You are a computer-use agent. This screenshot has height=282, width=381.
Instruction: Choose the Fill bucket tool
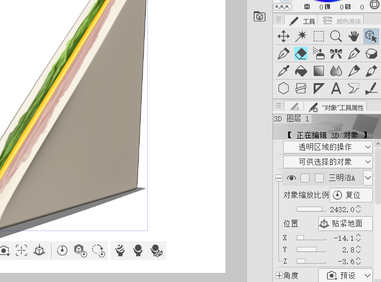point(301,71)
